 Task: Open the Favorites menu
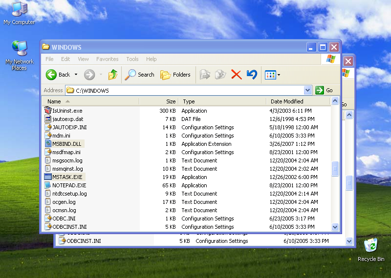pos(107,59)
